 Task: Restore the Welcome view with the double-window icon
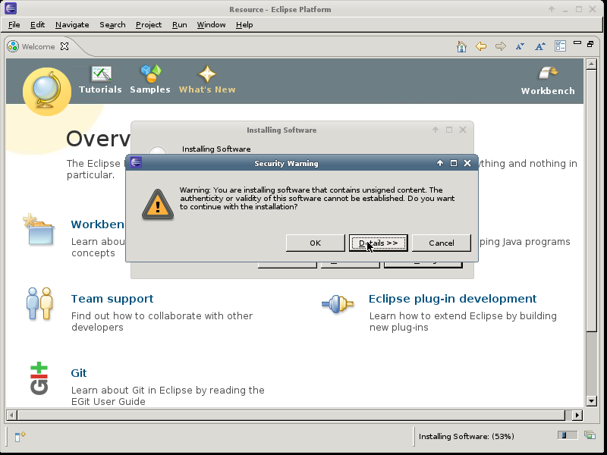coord(590,44)
